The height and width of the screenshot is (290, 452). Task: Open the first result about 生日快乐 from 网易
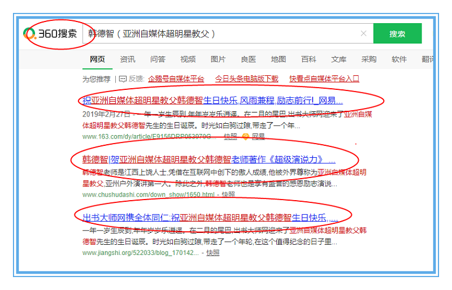tap(212, 101)
